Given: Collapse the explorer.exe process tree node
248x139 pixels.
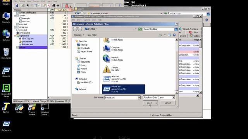Looking at the screenshot, I should point(15,36).
